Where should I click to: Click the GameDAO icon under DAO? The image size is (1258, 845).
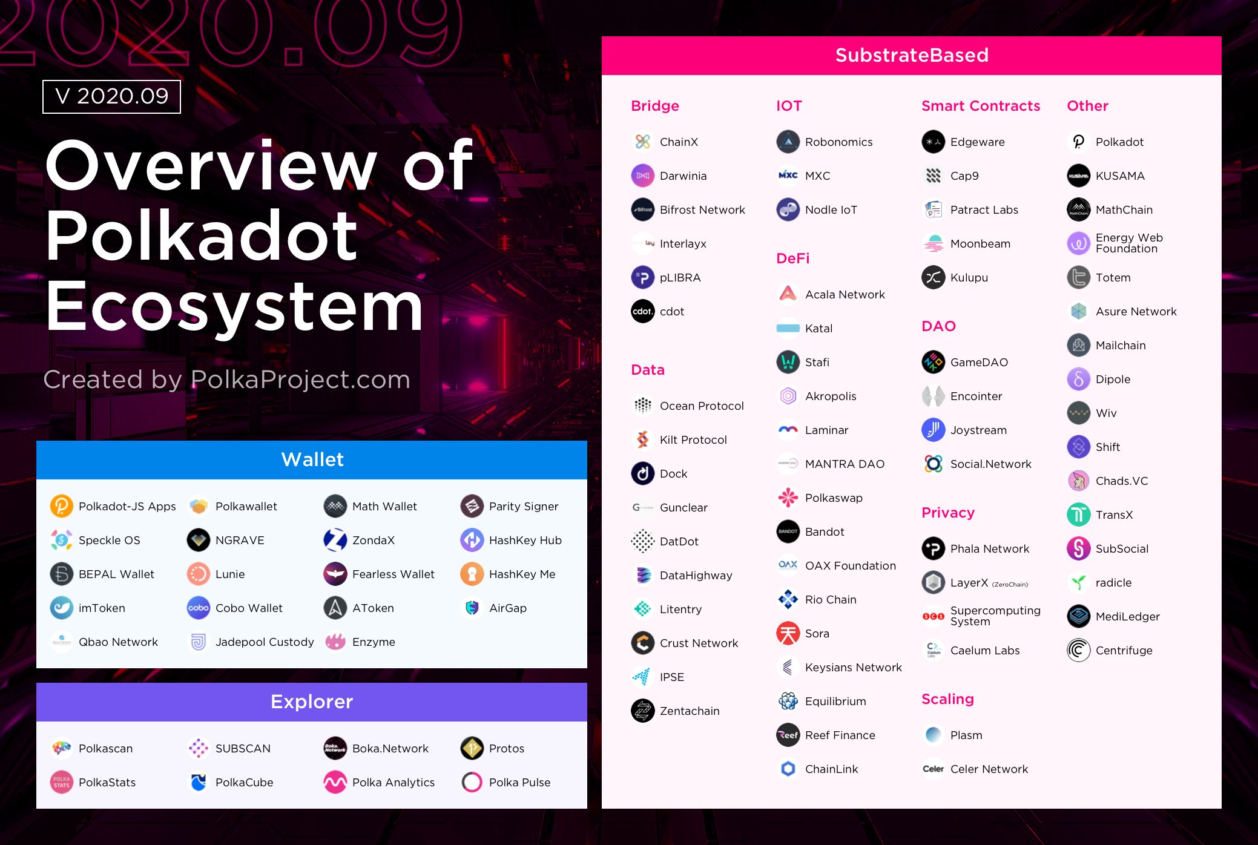click(928, 358)
